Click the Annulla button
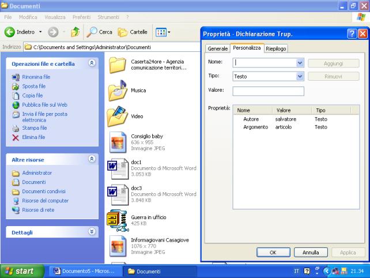Screen dimensions: 370x278 coord(311,253)
